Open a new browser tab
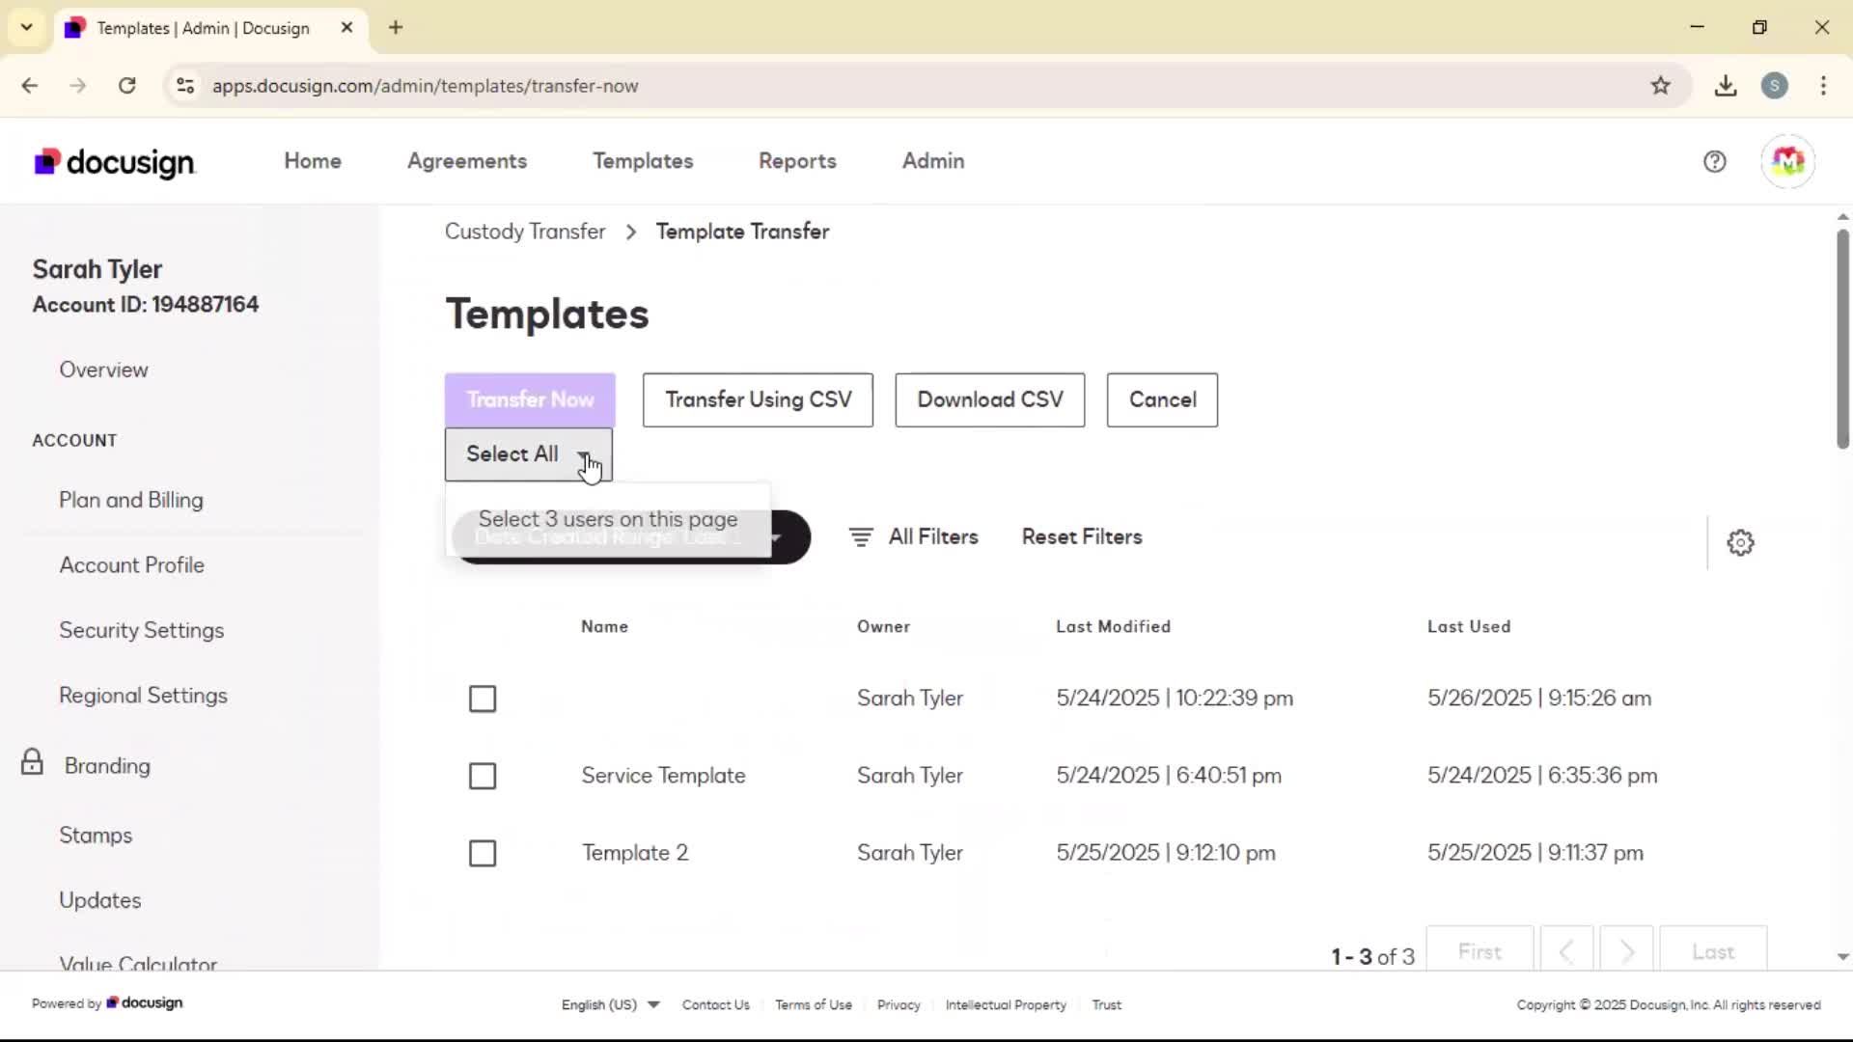Image resolution: width=1853 pixels, height=1042 pixels. (x=396, y=28)
